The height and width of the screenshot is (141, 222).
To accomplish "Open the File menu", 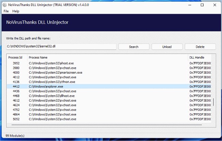I will pos(6,11).
